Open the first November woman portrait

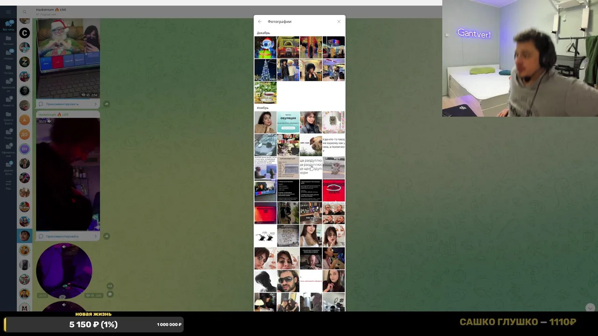pyautogui.click(x=265, y=122)
